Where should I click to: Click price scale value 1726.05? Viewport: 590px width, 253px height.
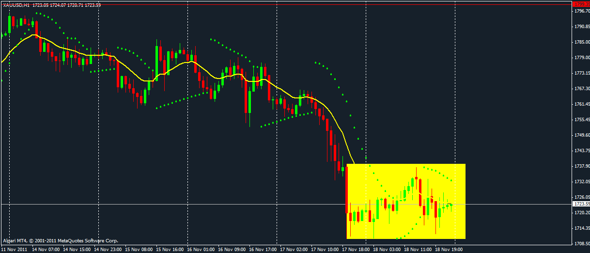(581, 197)
